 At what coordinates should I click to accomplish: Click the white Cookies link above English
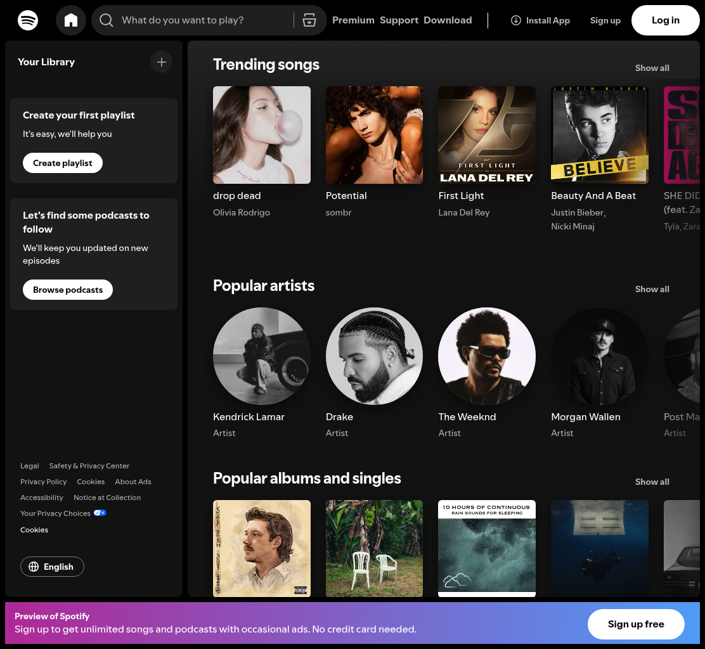[x=34, y=530]
